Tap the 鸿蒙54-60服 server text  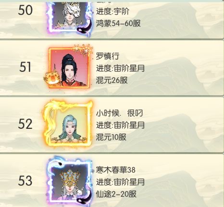coord(118,23)
